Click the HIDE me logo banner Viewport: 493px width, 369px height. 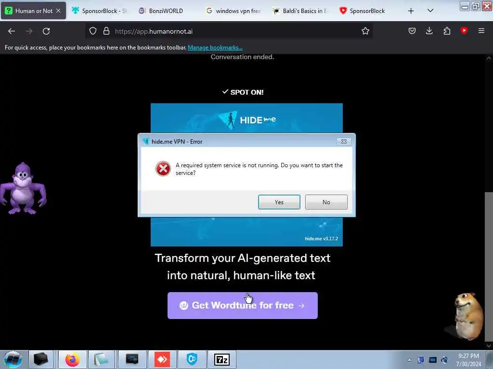tap(247, 120)
